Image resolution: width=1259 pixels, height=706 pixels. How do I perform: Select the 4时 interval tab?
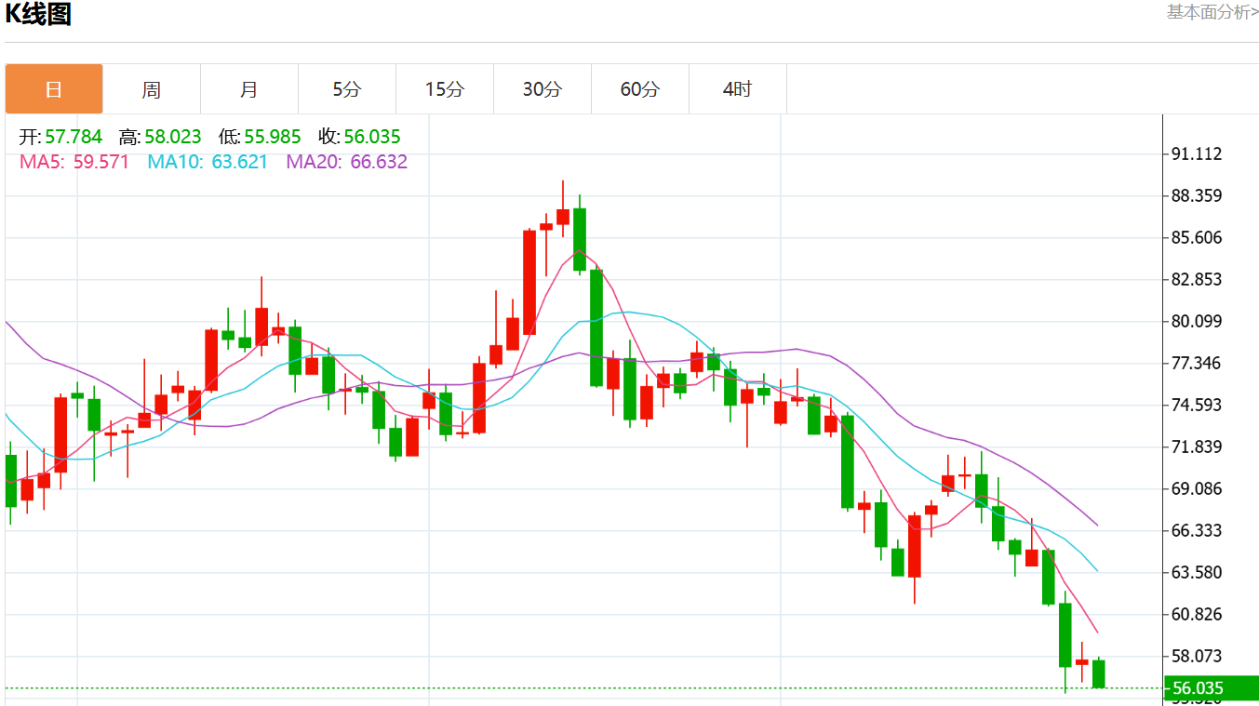point(738,89)
